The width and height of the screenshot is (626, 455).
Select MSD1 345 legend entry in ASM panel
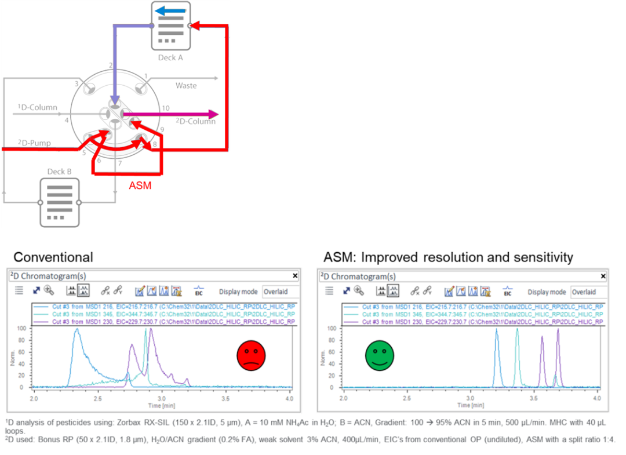click(x=473, y=315)
